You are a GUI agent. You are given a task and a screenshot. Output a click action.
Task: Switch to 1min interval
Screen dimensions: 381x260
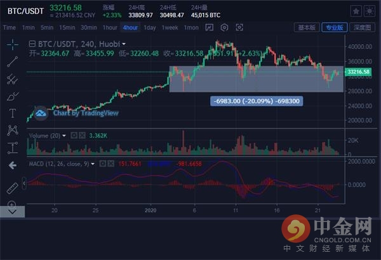coord(29,28)
